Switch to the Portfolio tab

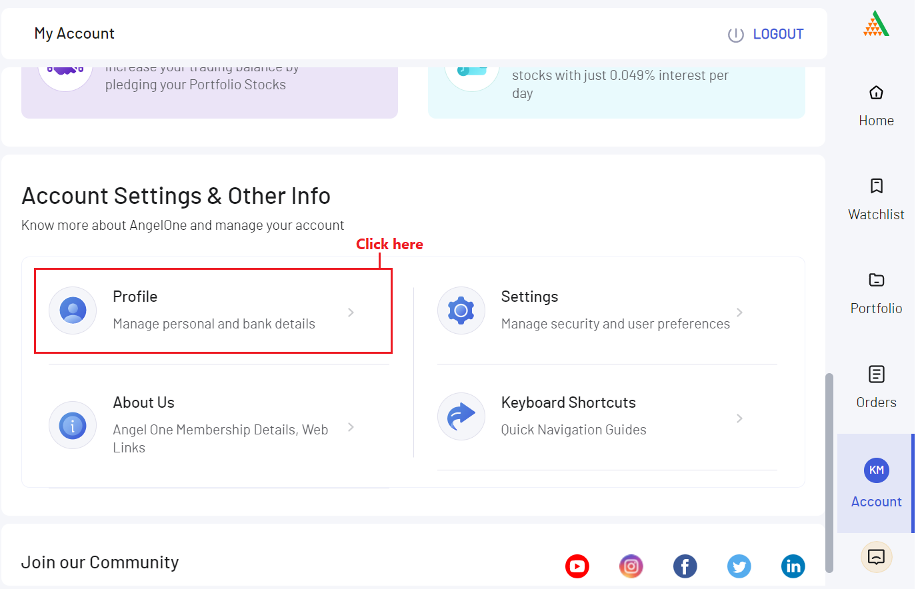click(876, 293)
